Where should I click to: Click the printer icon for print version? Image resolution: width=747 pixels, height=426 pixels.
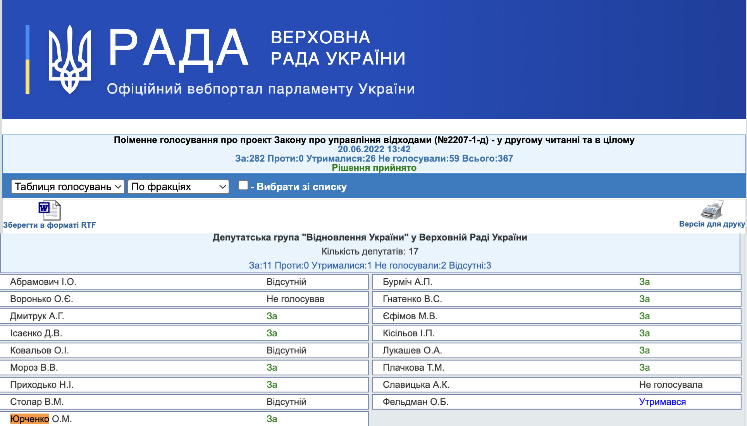(x=712, y=210)
